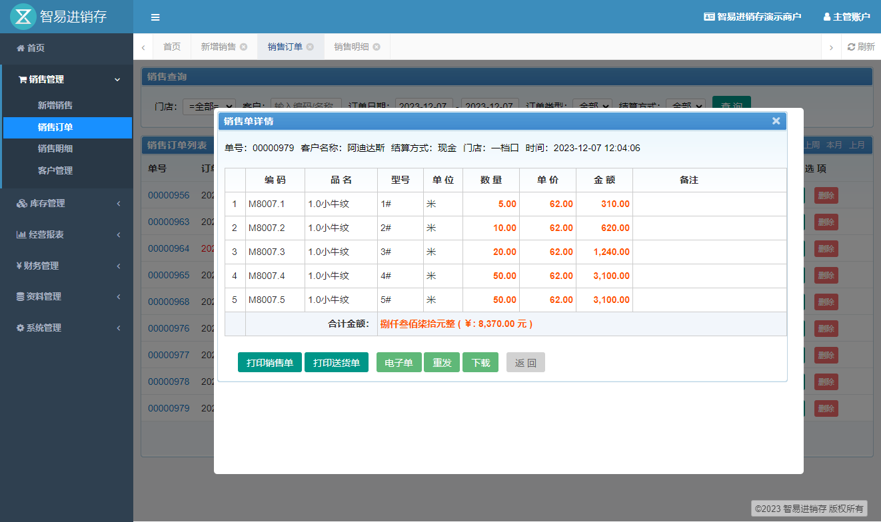Close the 新增销售 tab with its x icon
This screenshot has height=522, width=881.
pyautogui.click(x=243, y=47)
